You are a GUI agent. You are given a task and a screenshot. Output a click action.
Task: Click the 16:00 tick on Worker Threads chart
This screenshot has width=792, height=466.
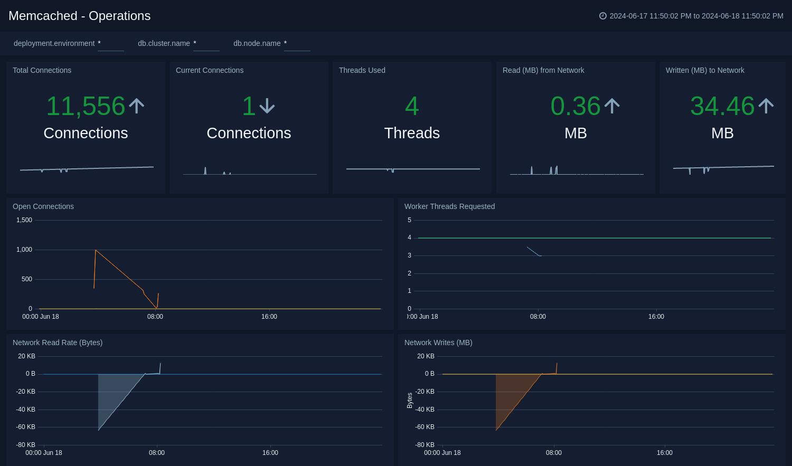[x=656, y=317]
